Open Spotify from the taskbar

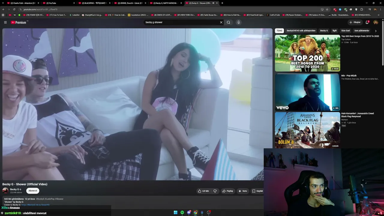(x=182, y=213)
